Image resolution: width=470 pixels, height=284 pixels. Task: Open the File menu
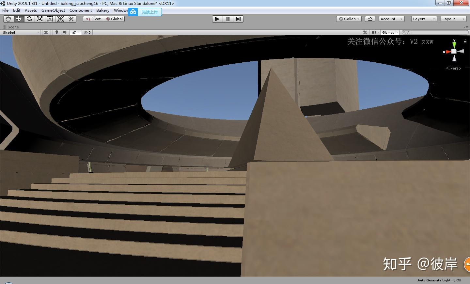click(6, 10)
